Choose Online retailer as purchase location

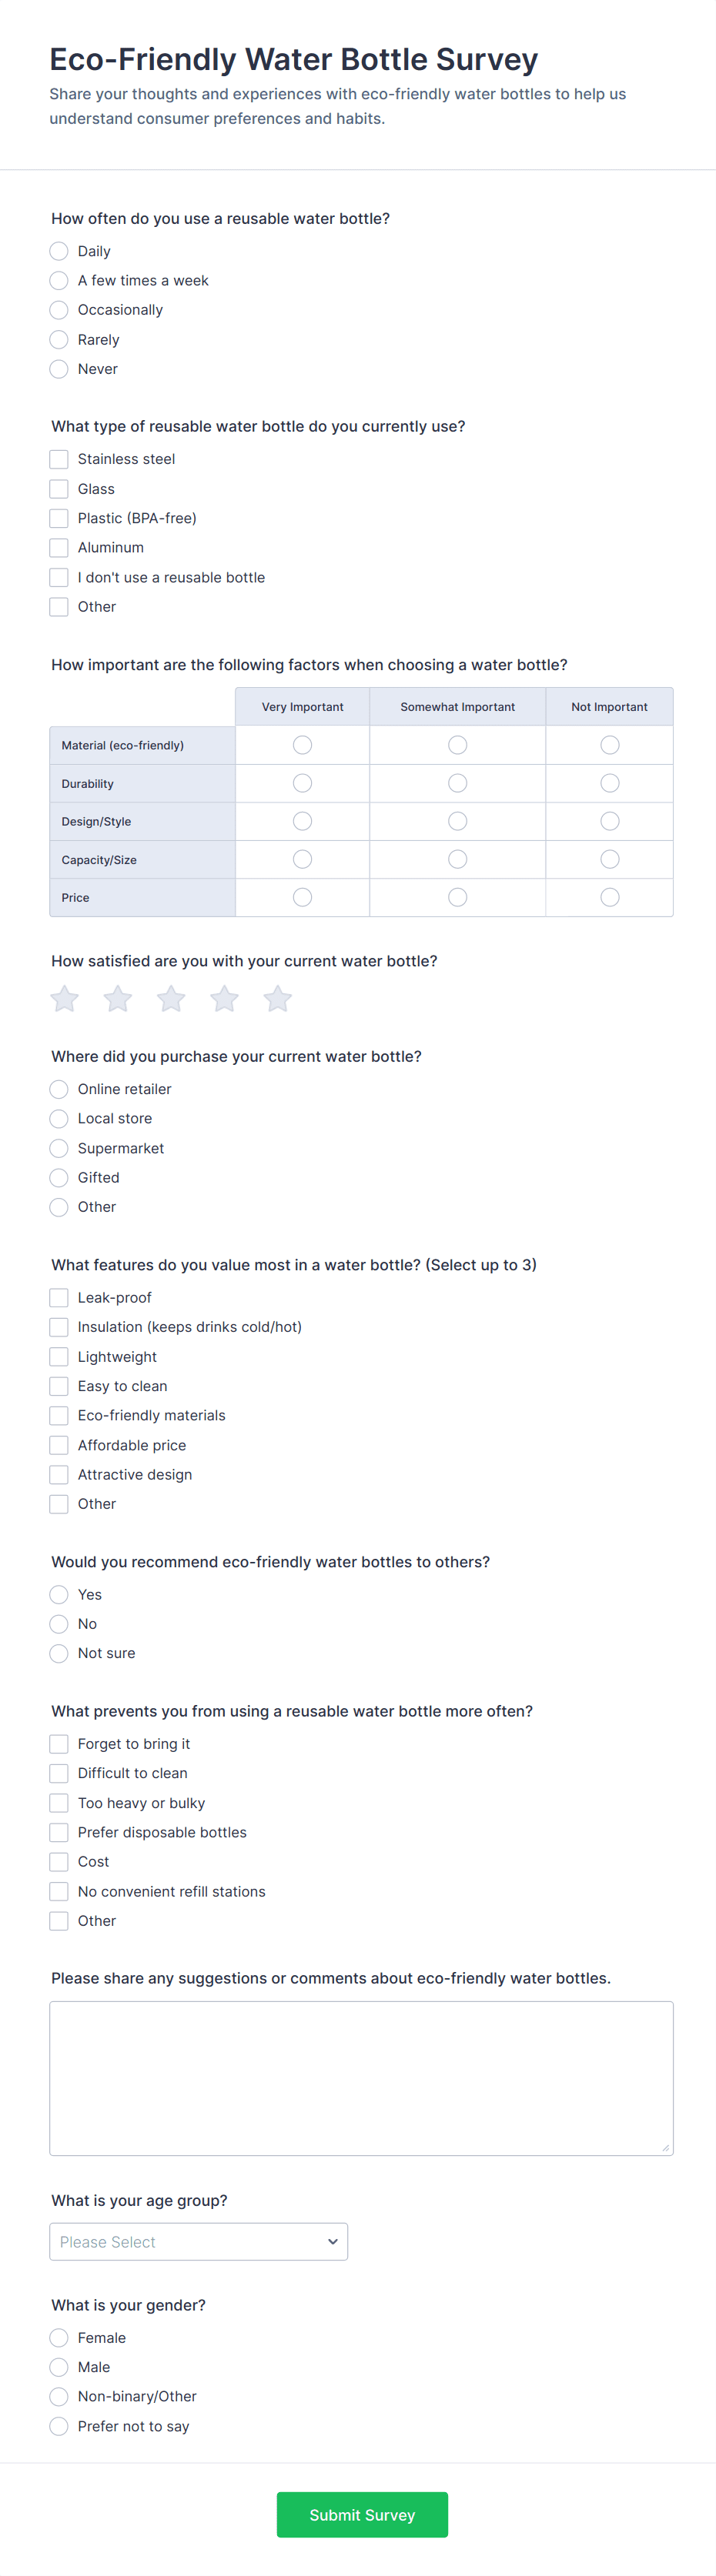(x=59, y=1089)
